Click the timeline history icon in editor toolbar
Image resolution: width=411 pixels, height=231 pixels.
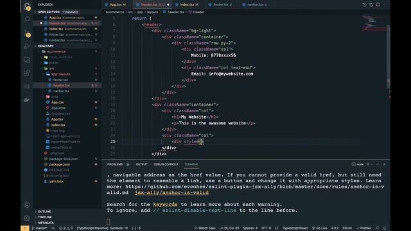364,4
